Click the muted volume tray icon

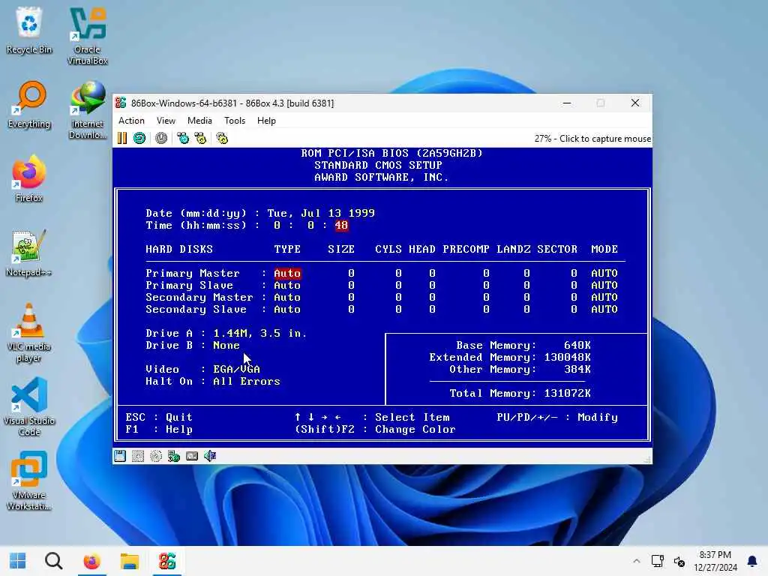tap(679, 561)
